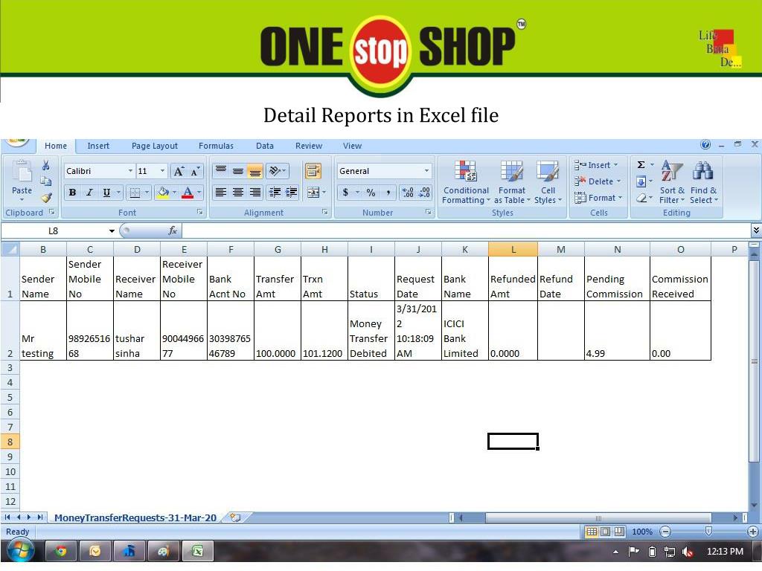Open Cell Styles gallery
The width and height of the screenshot is (762, 571).
(548, 183)
